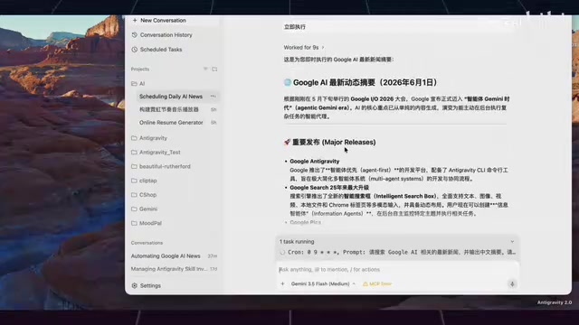Screen dimensions: 579x325
Task: Select the Scheduling Daily AI News conversation
Action: click(x=171, y=97)
